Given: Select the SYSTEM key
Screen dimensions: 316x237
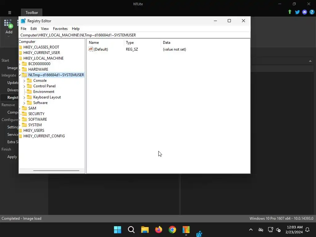Looking at the screenshot, I should pyautogui.click(x=35, y=125).
